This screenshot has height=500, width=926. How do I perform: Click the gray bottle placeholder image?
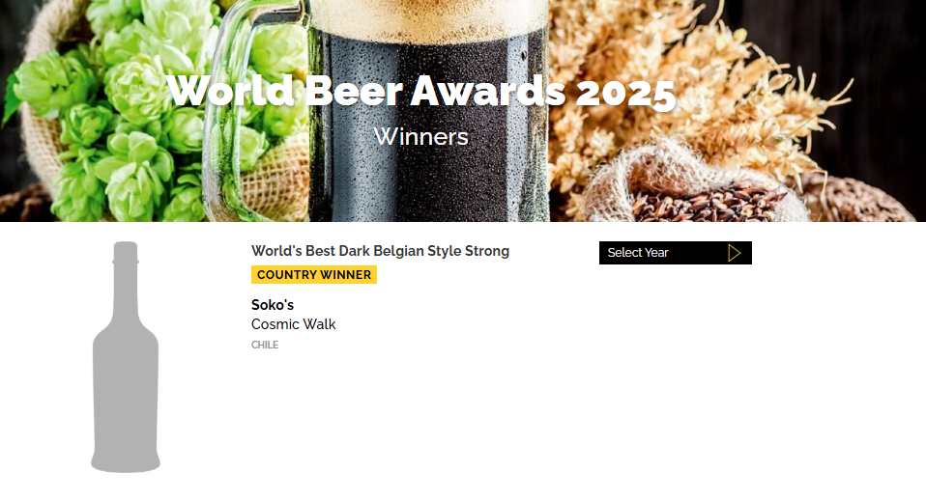(126, 357)
